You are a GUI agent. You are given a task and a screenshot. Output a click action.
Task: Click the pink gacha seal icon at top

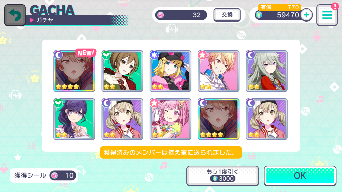tap(161, 15)
